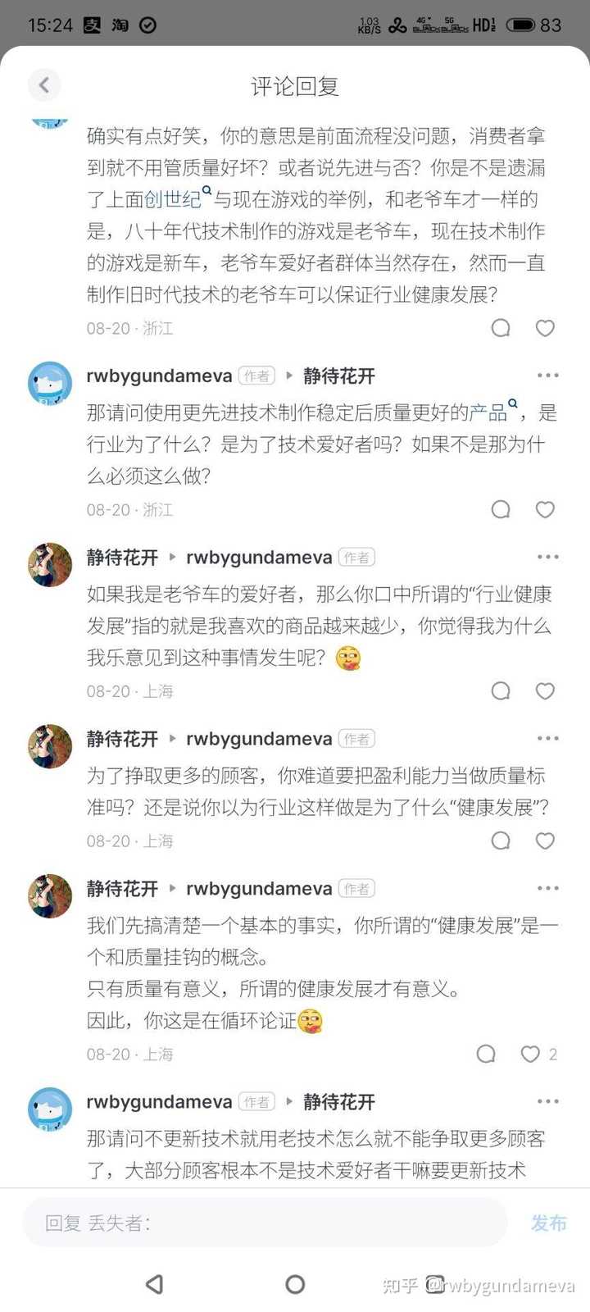Tap the back arrow beside 评论回复
This screenshot has width=590, height=1312.
[44, 84]
